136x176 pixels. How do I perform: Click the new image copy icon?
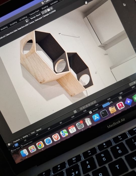[x=46, y=11]
